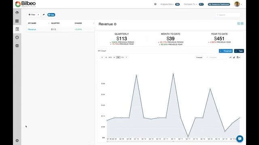
Task: Sort by QUARTER column header
Action: point(55,23)
